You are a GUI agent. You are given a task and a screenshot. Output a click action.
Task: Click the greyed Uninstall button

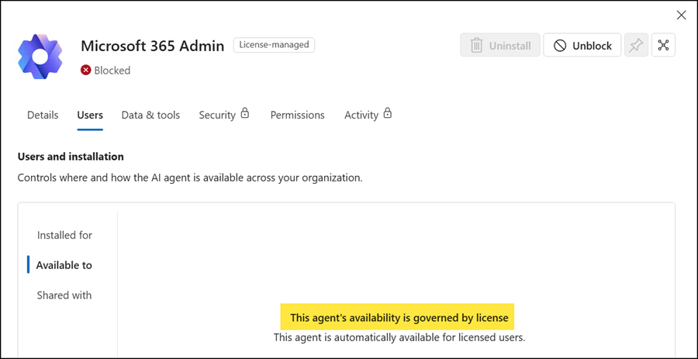click(500, 45)
